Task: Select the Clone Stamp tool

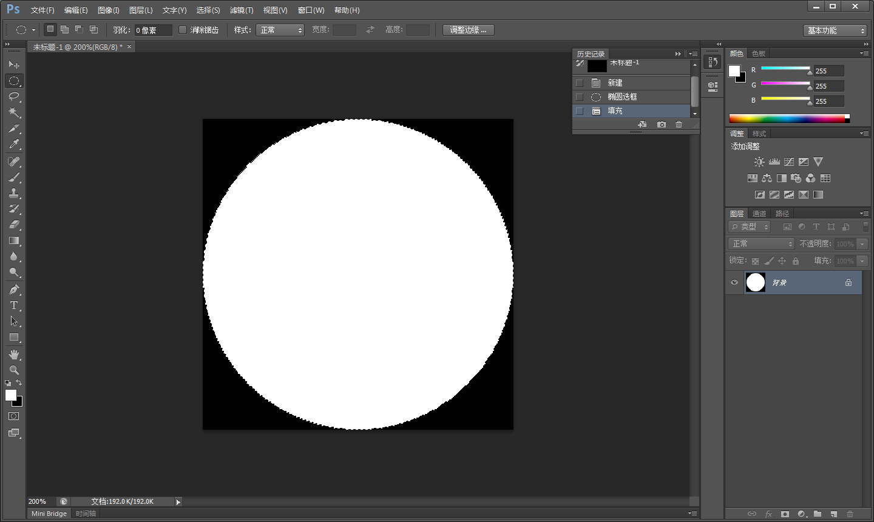Action: click(14, 193)
